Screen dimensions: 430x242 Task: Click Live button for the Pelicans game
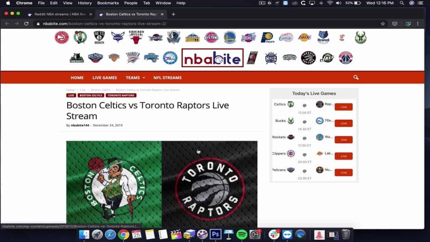coord(344,172)
